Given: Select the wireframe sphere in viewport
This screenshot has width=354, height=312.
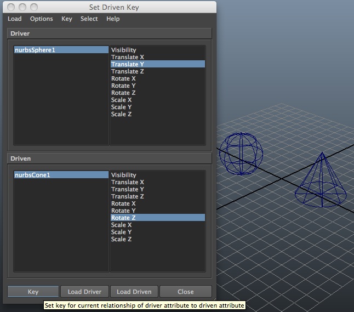Looking at the screenshot, I should coord(241,154).
